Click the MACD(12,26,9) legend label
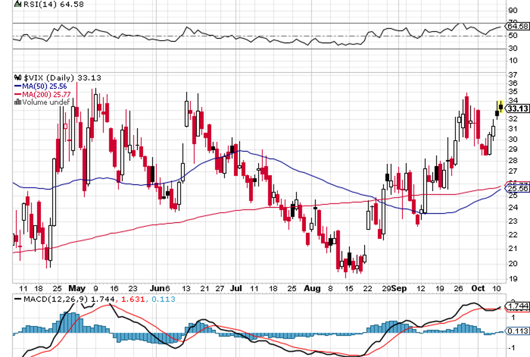Screen dimensions: 530x357 52,299
